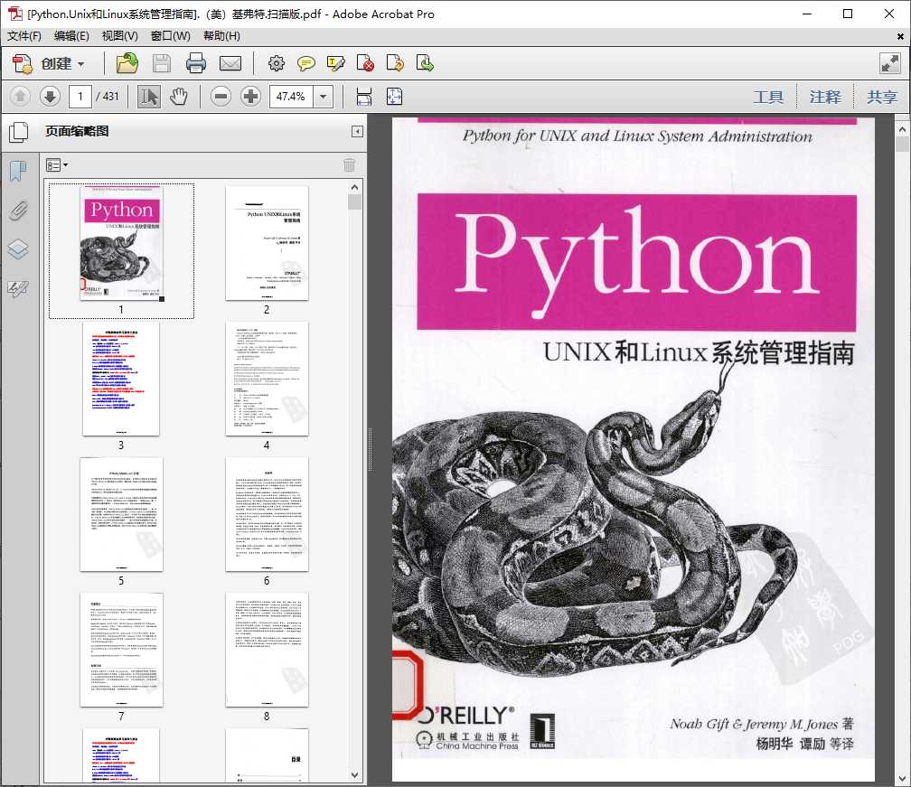Zoom out with the minus button
Image resolution: width=911 pixels, height=787 pixels.
[x=221, y=97]
